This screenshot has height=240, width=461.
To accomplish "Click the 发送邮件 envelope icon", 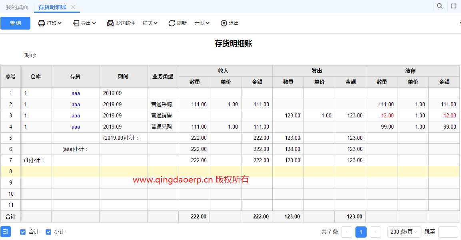I will (110, 23).
